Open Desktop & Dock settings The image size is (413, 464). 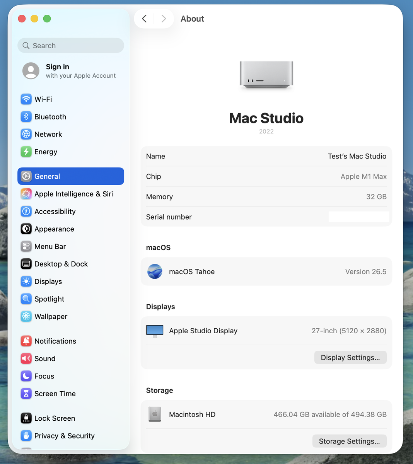pos(71,264)
